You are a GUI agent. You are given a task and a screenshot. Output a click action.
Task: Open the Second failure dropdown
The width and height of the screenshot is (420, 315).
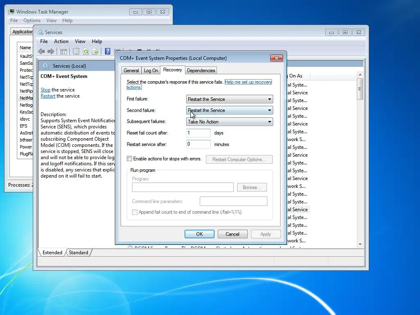230,110
